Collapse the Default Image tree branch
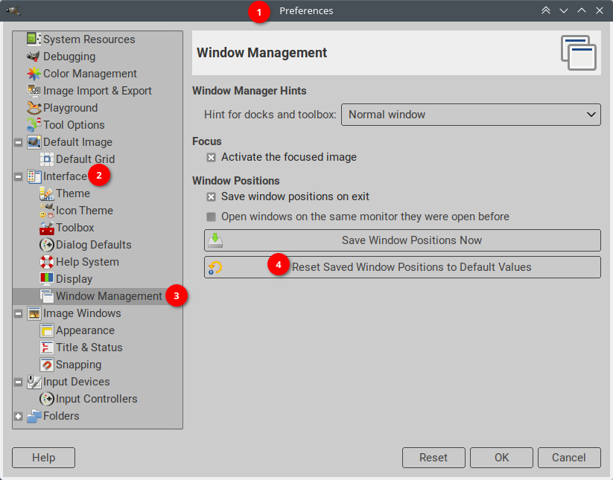The width and height of the screenshot is (613, 480). click(18, 143)
